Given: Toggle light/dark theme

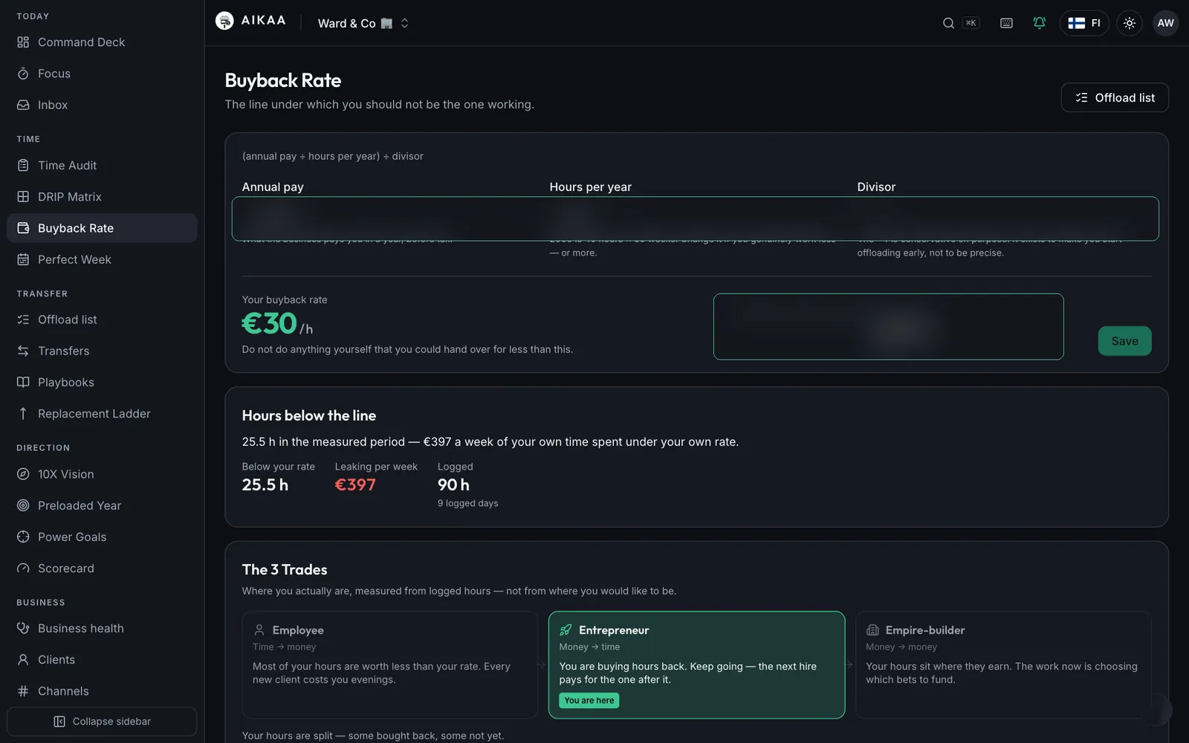Looking at the screenshot, I should pos(1130,23).
